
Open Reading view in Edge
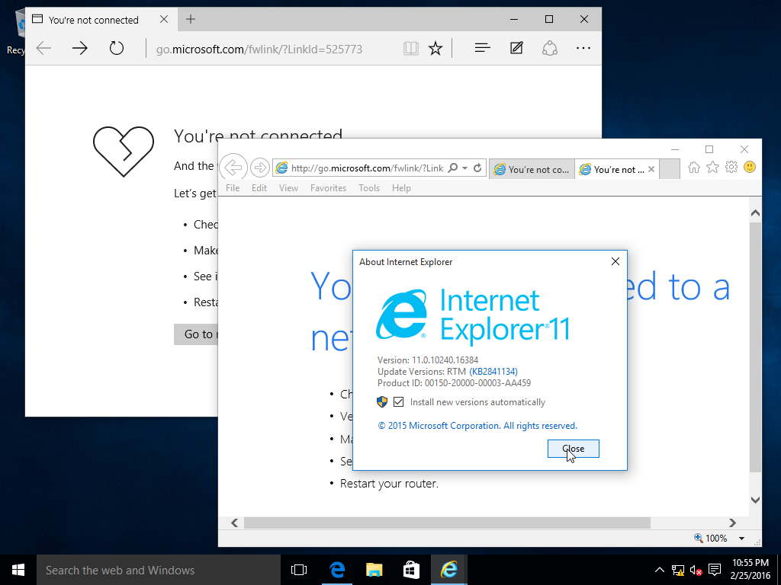411,48
